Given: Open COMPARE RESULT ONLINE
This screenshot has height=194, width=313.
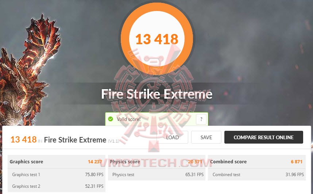Looking at the screenshot, I should point(263,137).
